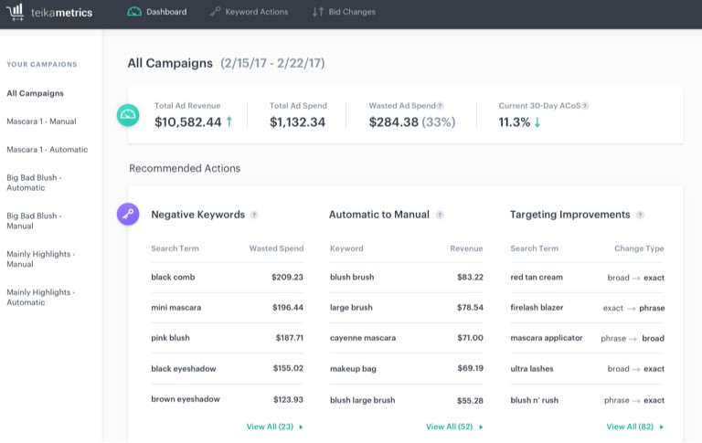This screenshot has width=702, height=443.
Task: Click the View All (23) link
Action: pos(274,427)
